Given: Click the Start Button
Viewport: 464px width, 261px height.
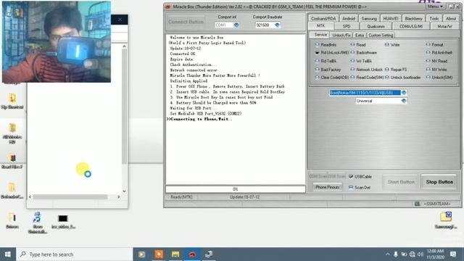Looking at the screenshot, I should coord(401,182).
